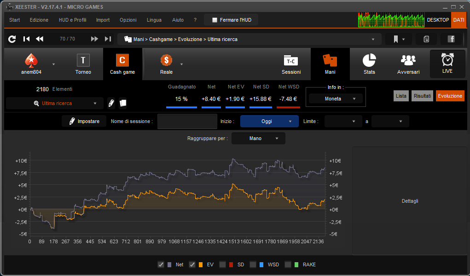
Task: Open the Stats pie chart tab
Action: 369,64
